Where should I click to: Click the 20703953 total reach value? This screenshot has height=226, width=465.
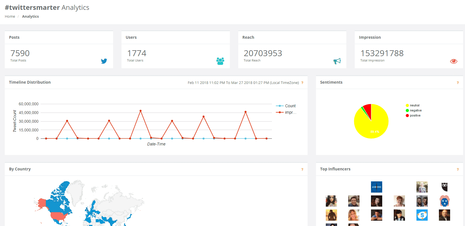(263, 53)
